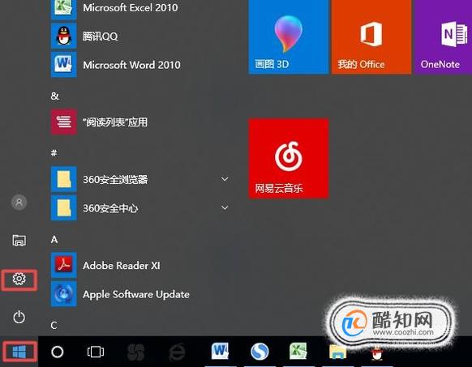Click the "&" section letter header

[x=55, y=96]
